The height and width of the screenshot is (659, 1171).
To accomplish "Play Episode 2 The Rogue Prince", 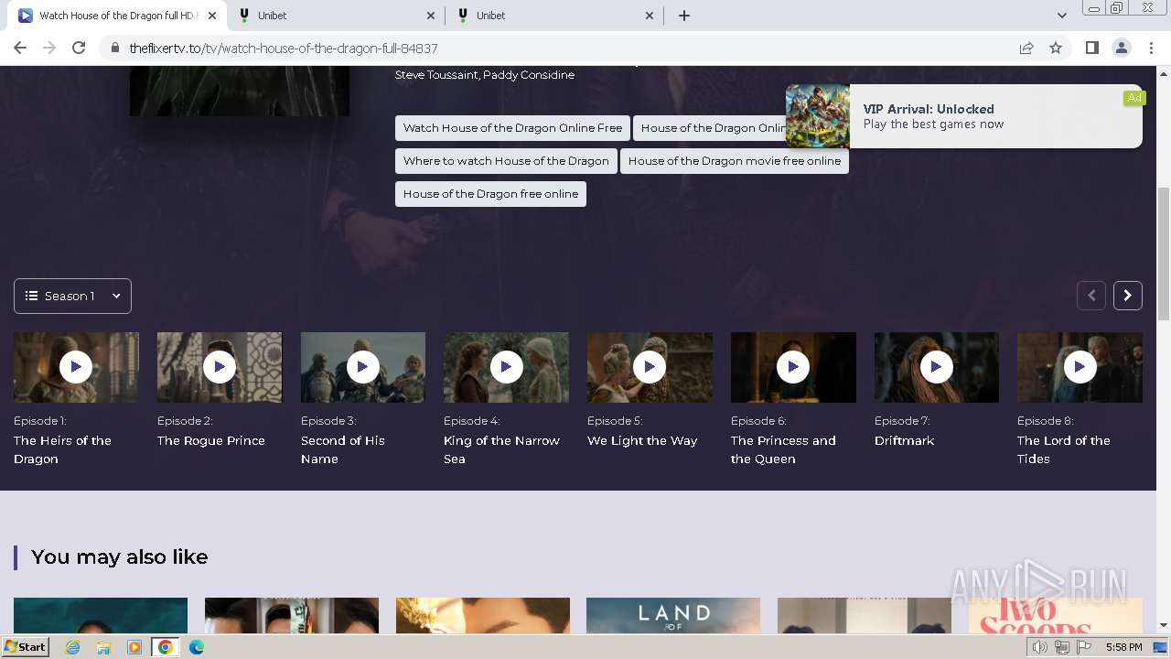I will 220,367.
